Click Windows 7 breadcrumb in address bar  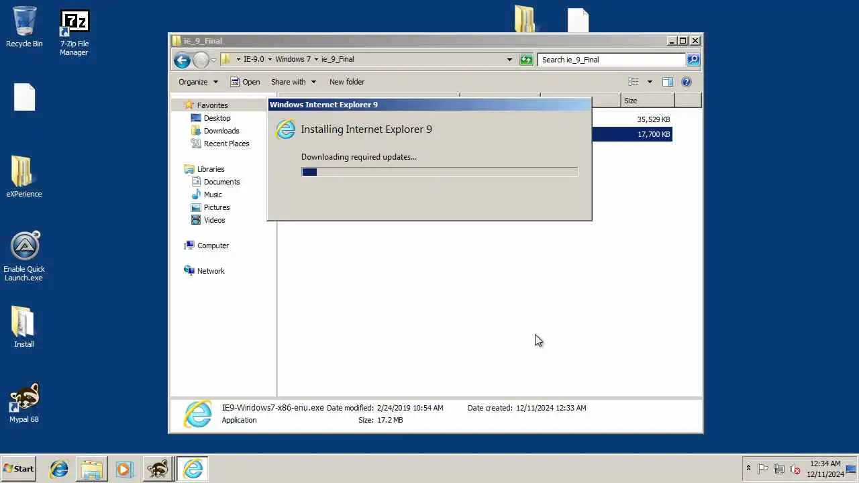pos(293,60)
